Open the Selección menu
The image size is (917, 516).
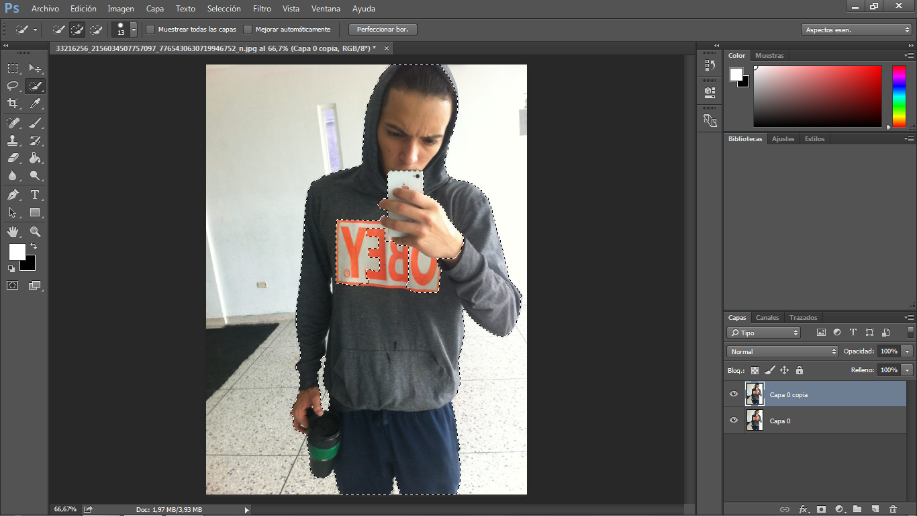tap(224, 9)
